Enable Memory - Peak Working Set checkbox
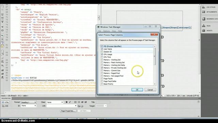 click(x=102, y=63)
